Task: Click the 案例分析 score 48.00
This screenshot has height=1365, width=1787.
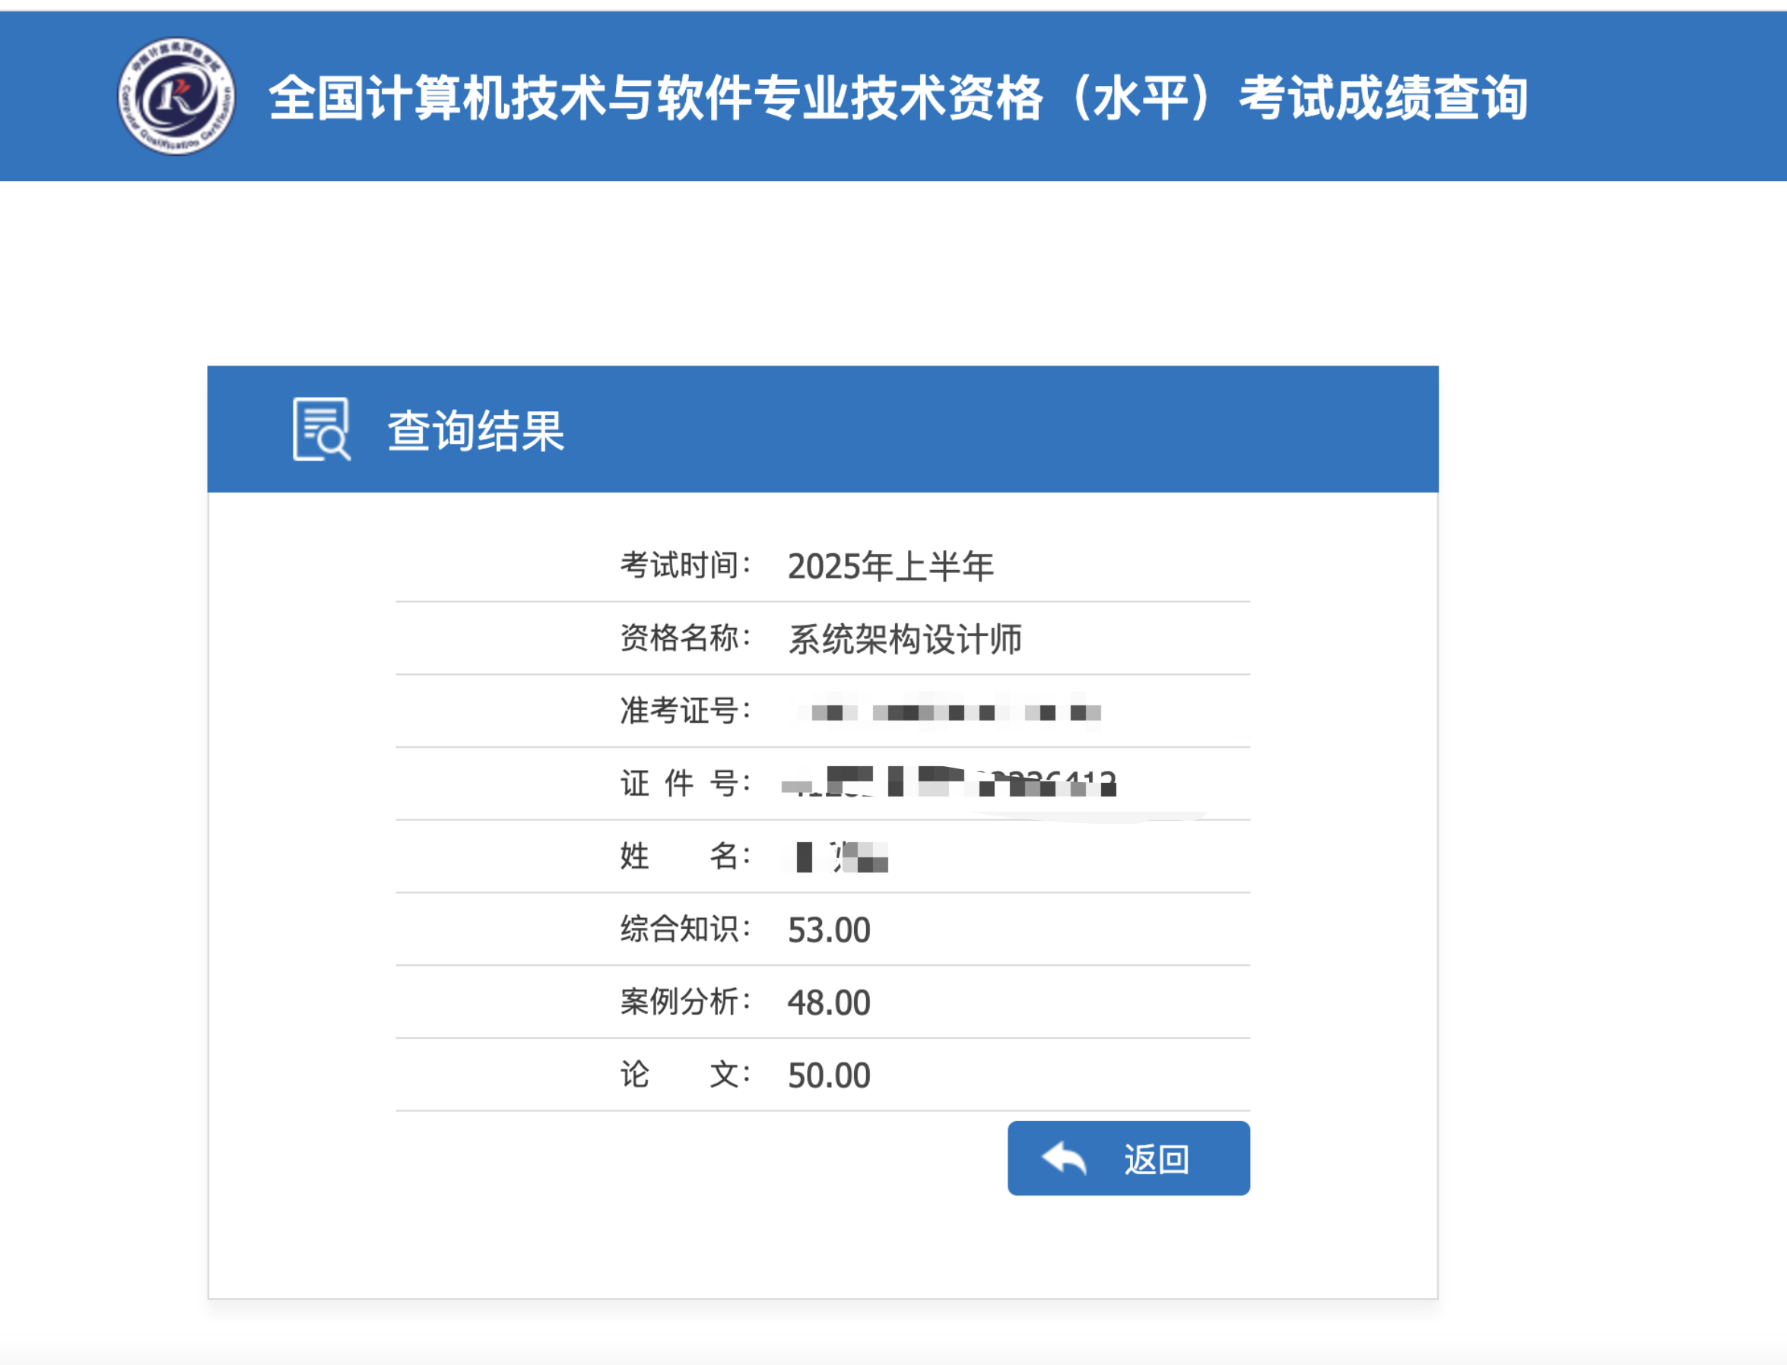Action: pyautogui.click(x=828, y=1002)
